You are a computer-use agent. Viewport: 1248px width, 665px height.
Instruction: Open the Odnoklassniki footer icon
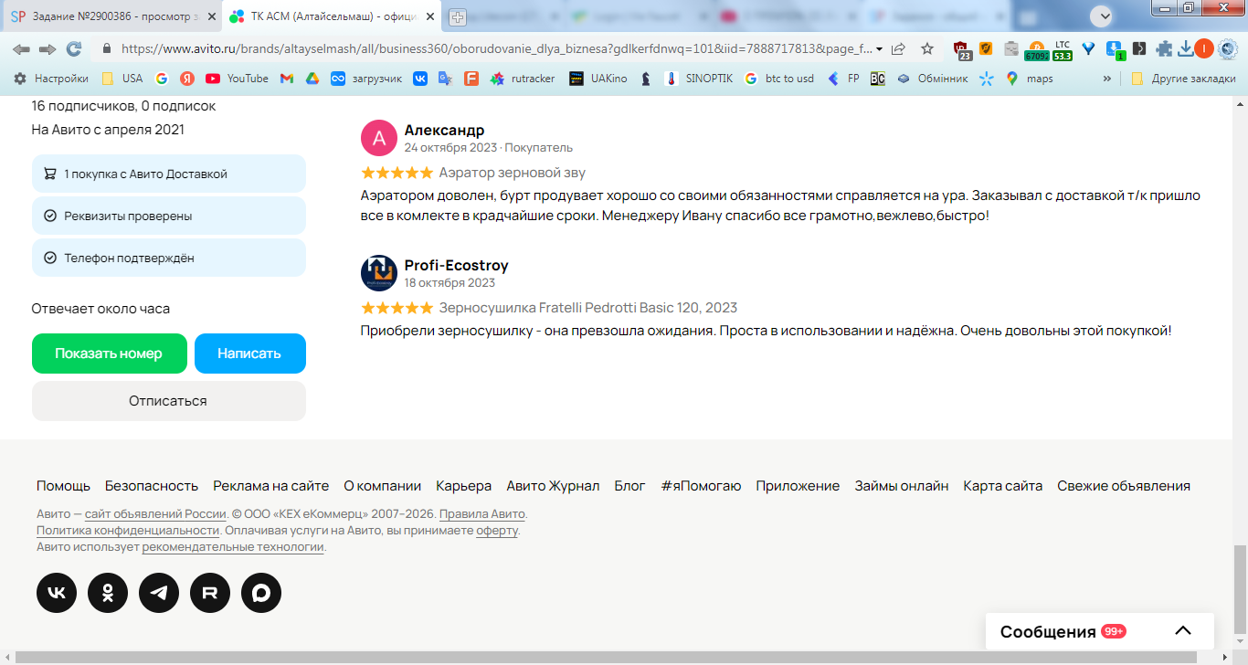(108, 593)
